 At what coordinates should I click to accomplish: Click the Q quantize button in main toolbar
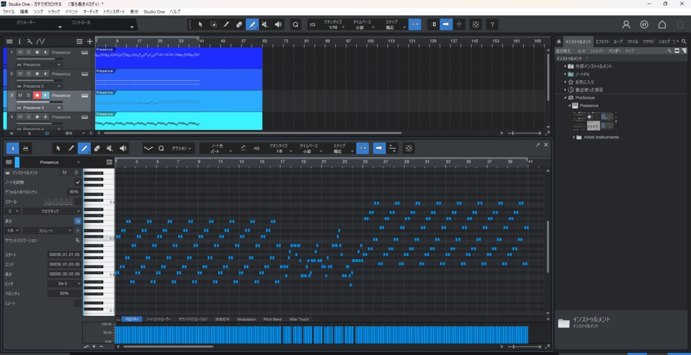pos(296,25)
